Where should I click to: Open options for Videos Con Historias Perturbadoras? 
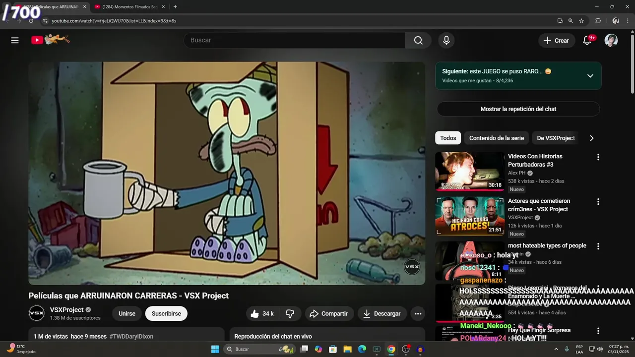(598, 157)
